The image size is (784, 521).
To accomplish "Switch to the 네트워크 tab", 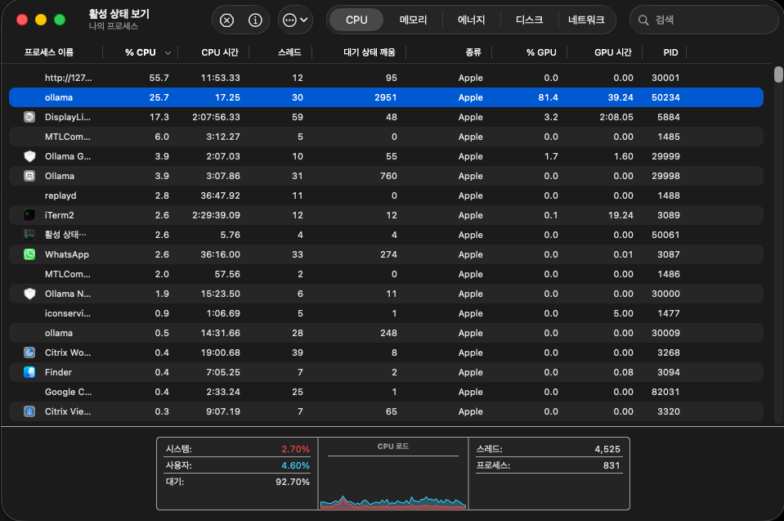I will coord(586,20).
